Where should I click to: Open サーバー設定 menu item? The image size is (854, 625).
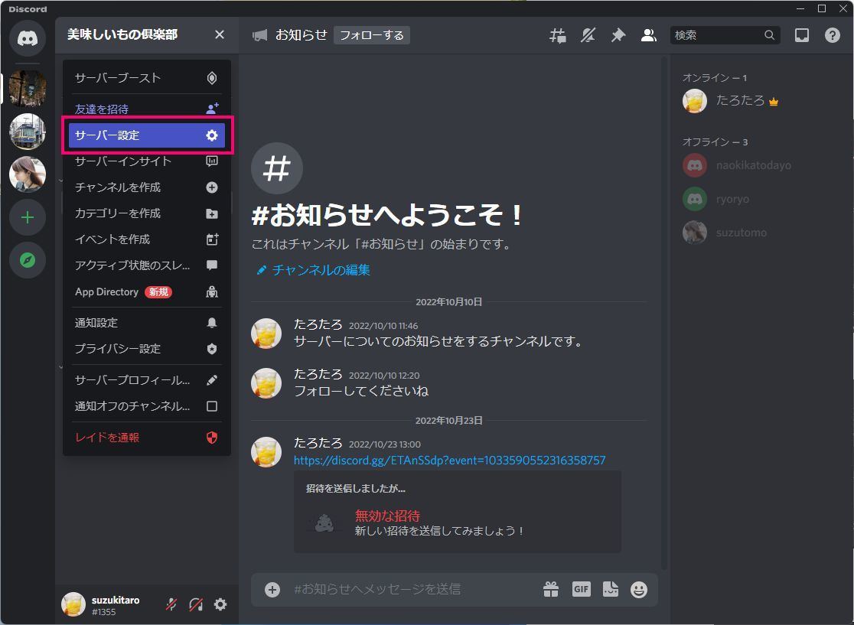146,135
